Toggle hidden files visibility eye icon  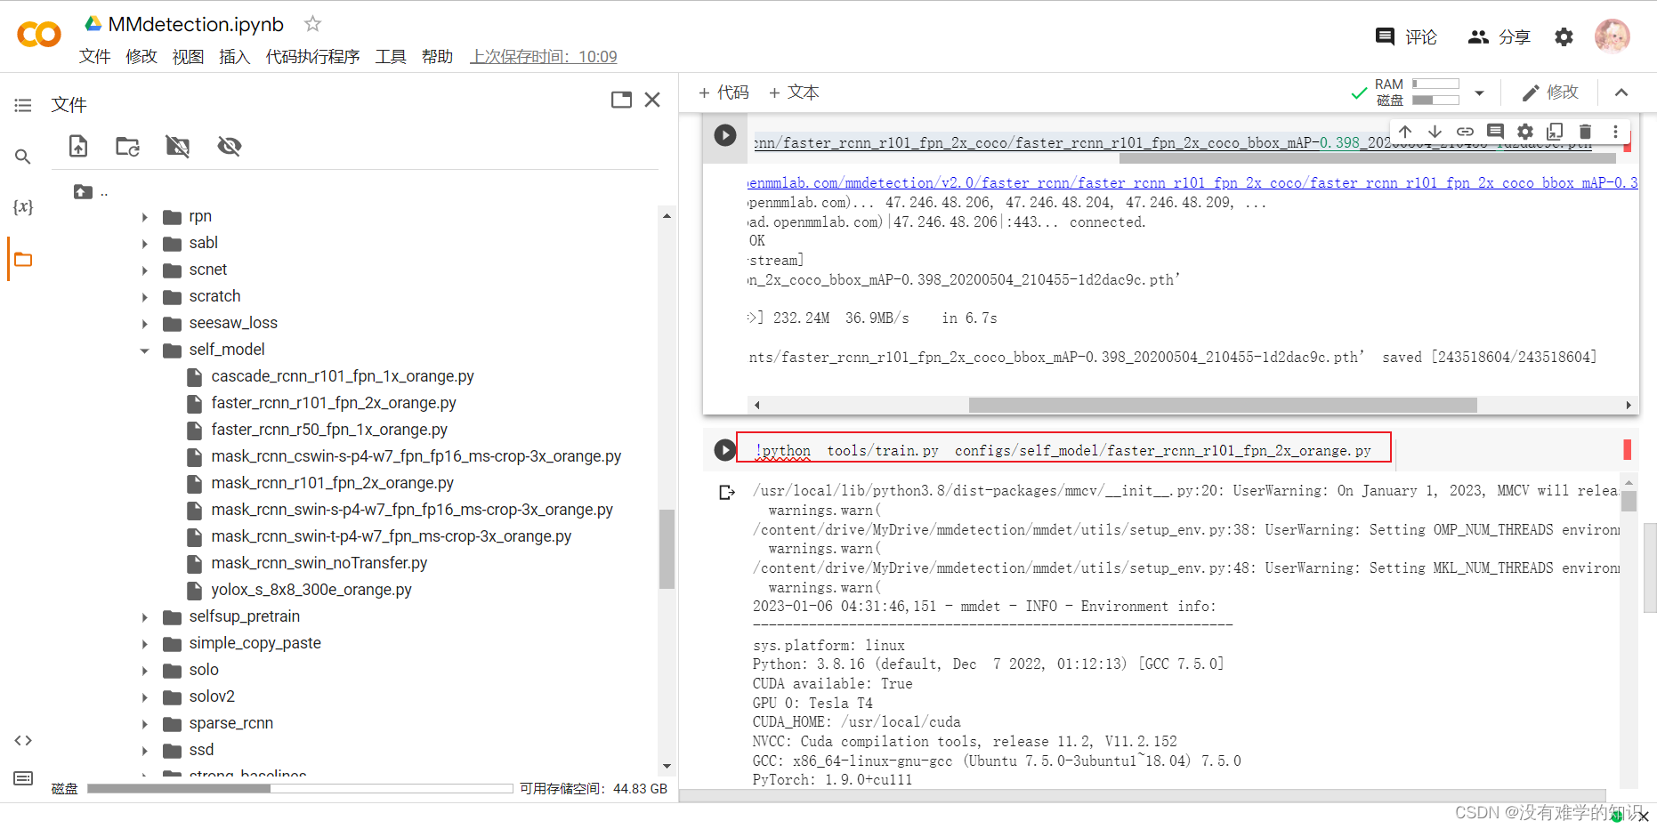[230, 146]
